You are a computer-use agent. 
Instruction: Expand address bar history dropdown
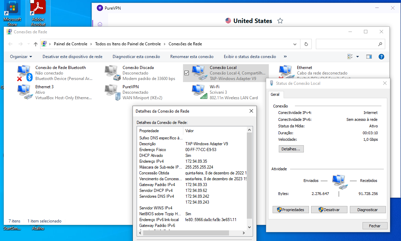point(295,44)
